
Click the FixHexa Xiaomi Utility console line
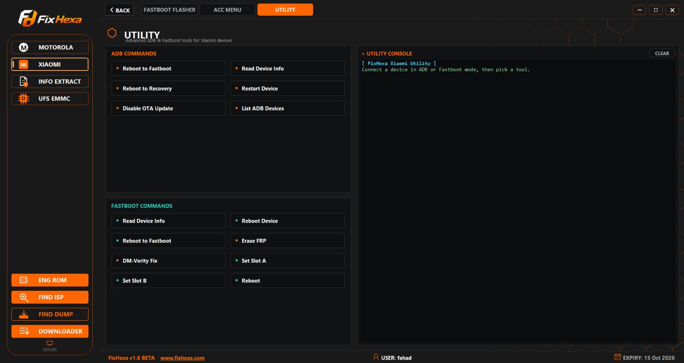pos(399,63)
